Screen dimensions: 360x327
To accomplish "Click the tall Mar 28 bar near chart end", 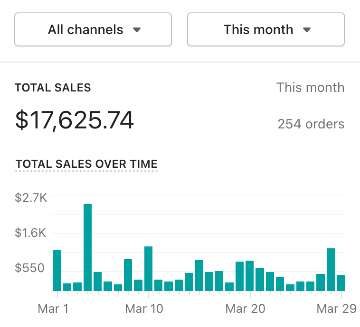I will (x=331, y=269).
